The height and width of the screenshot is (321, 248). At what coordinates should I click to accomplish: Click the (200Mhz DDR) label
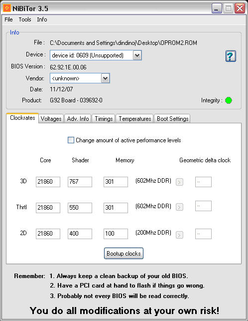click(153, 233)
